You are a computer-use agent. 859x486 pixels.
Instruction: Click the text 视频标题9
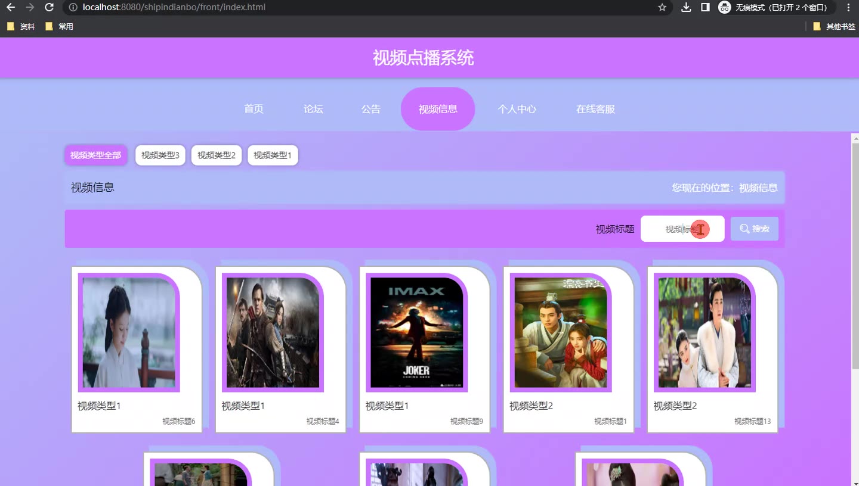466,421
